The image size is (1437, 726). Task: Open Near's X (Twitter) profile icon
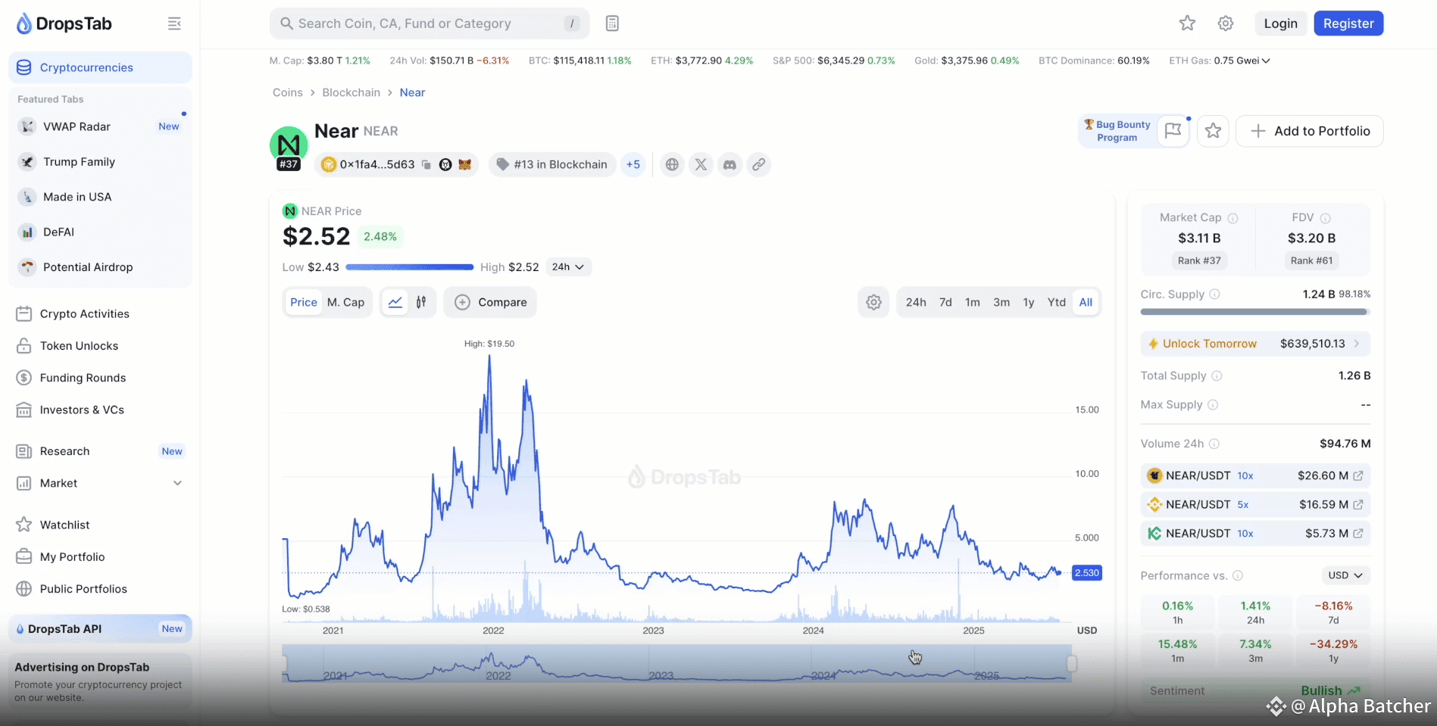pos(701,164)
